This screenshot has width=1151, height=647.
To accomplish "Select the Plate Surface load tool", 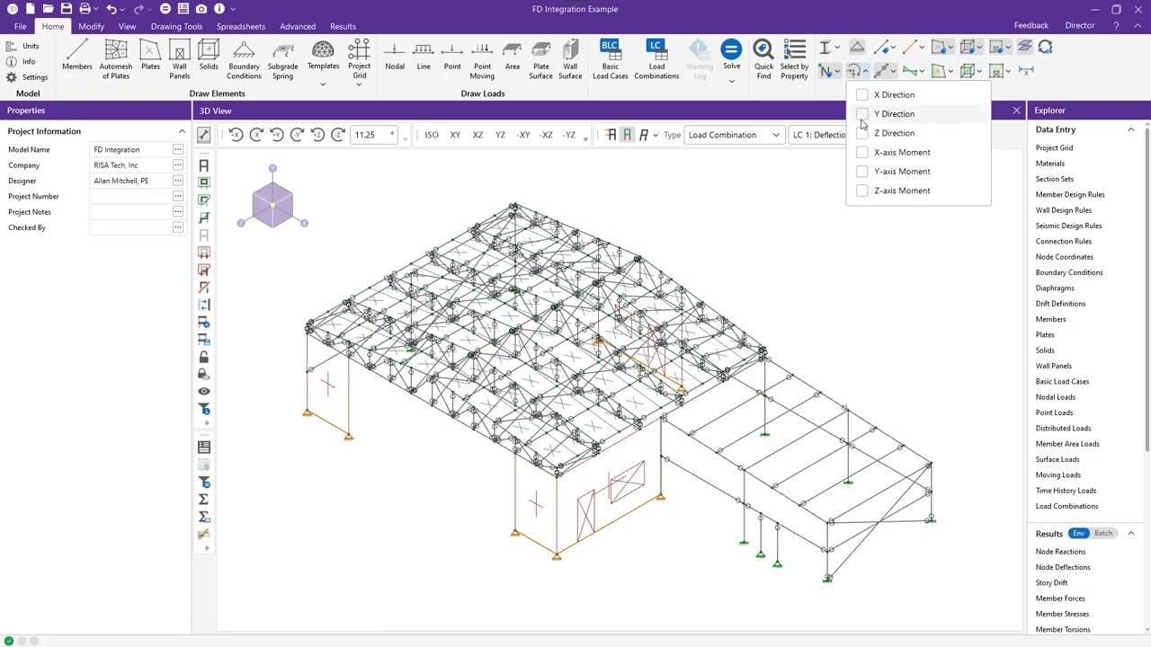I will click(541, 59).
